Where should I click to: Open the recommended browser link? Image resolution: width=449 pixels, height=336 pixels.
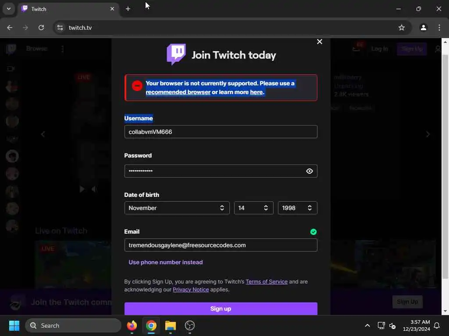[x=178, y=92]
